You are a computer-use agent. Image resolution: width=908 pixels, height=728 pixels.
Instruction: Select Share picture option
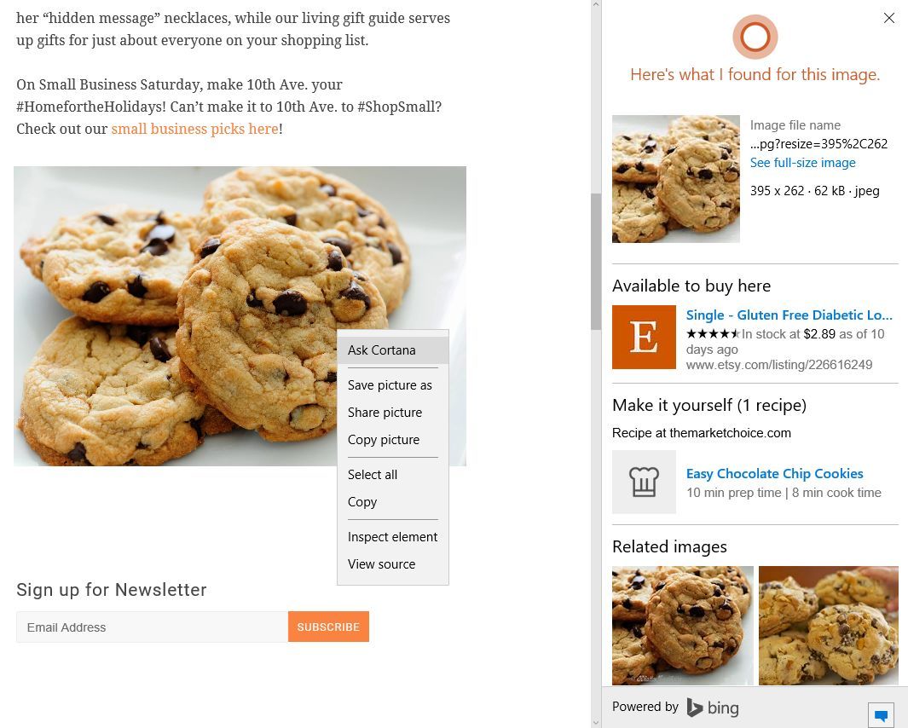[x=385, y=413]
